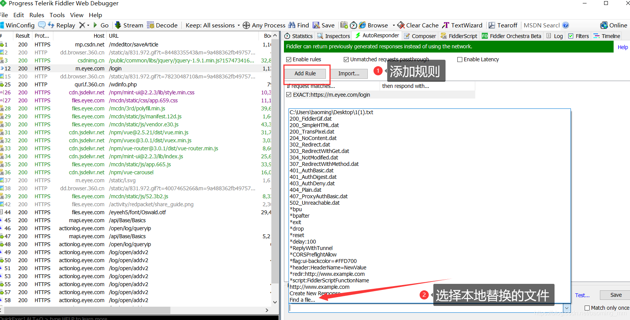The height and width of the screenshot is (320, 630).
Task: Click in the MSDN Search field
Action: [542, 25]
